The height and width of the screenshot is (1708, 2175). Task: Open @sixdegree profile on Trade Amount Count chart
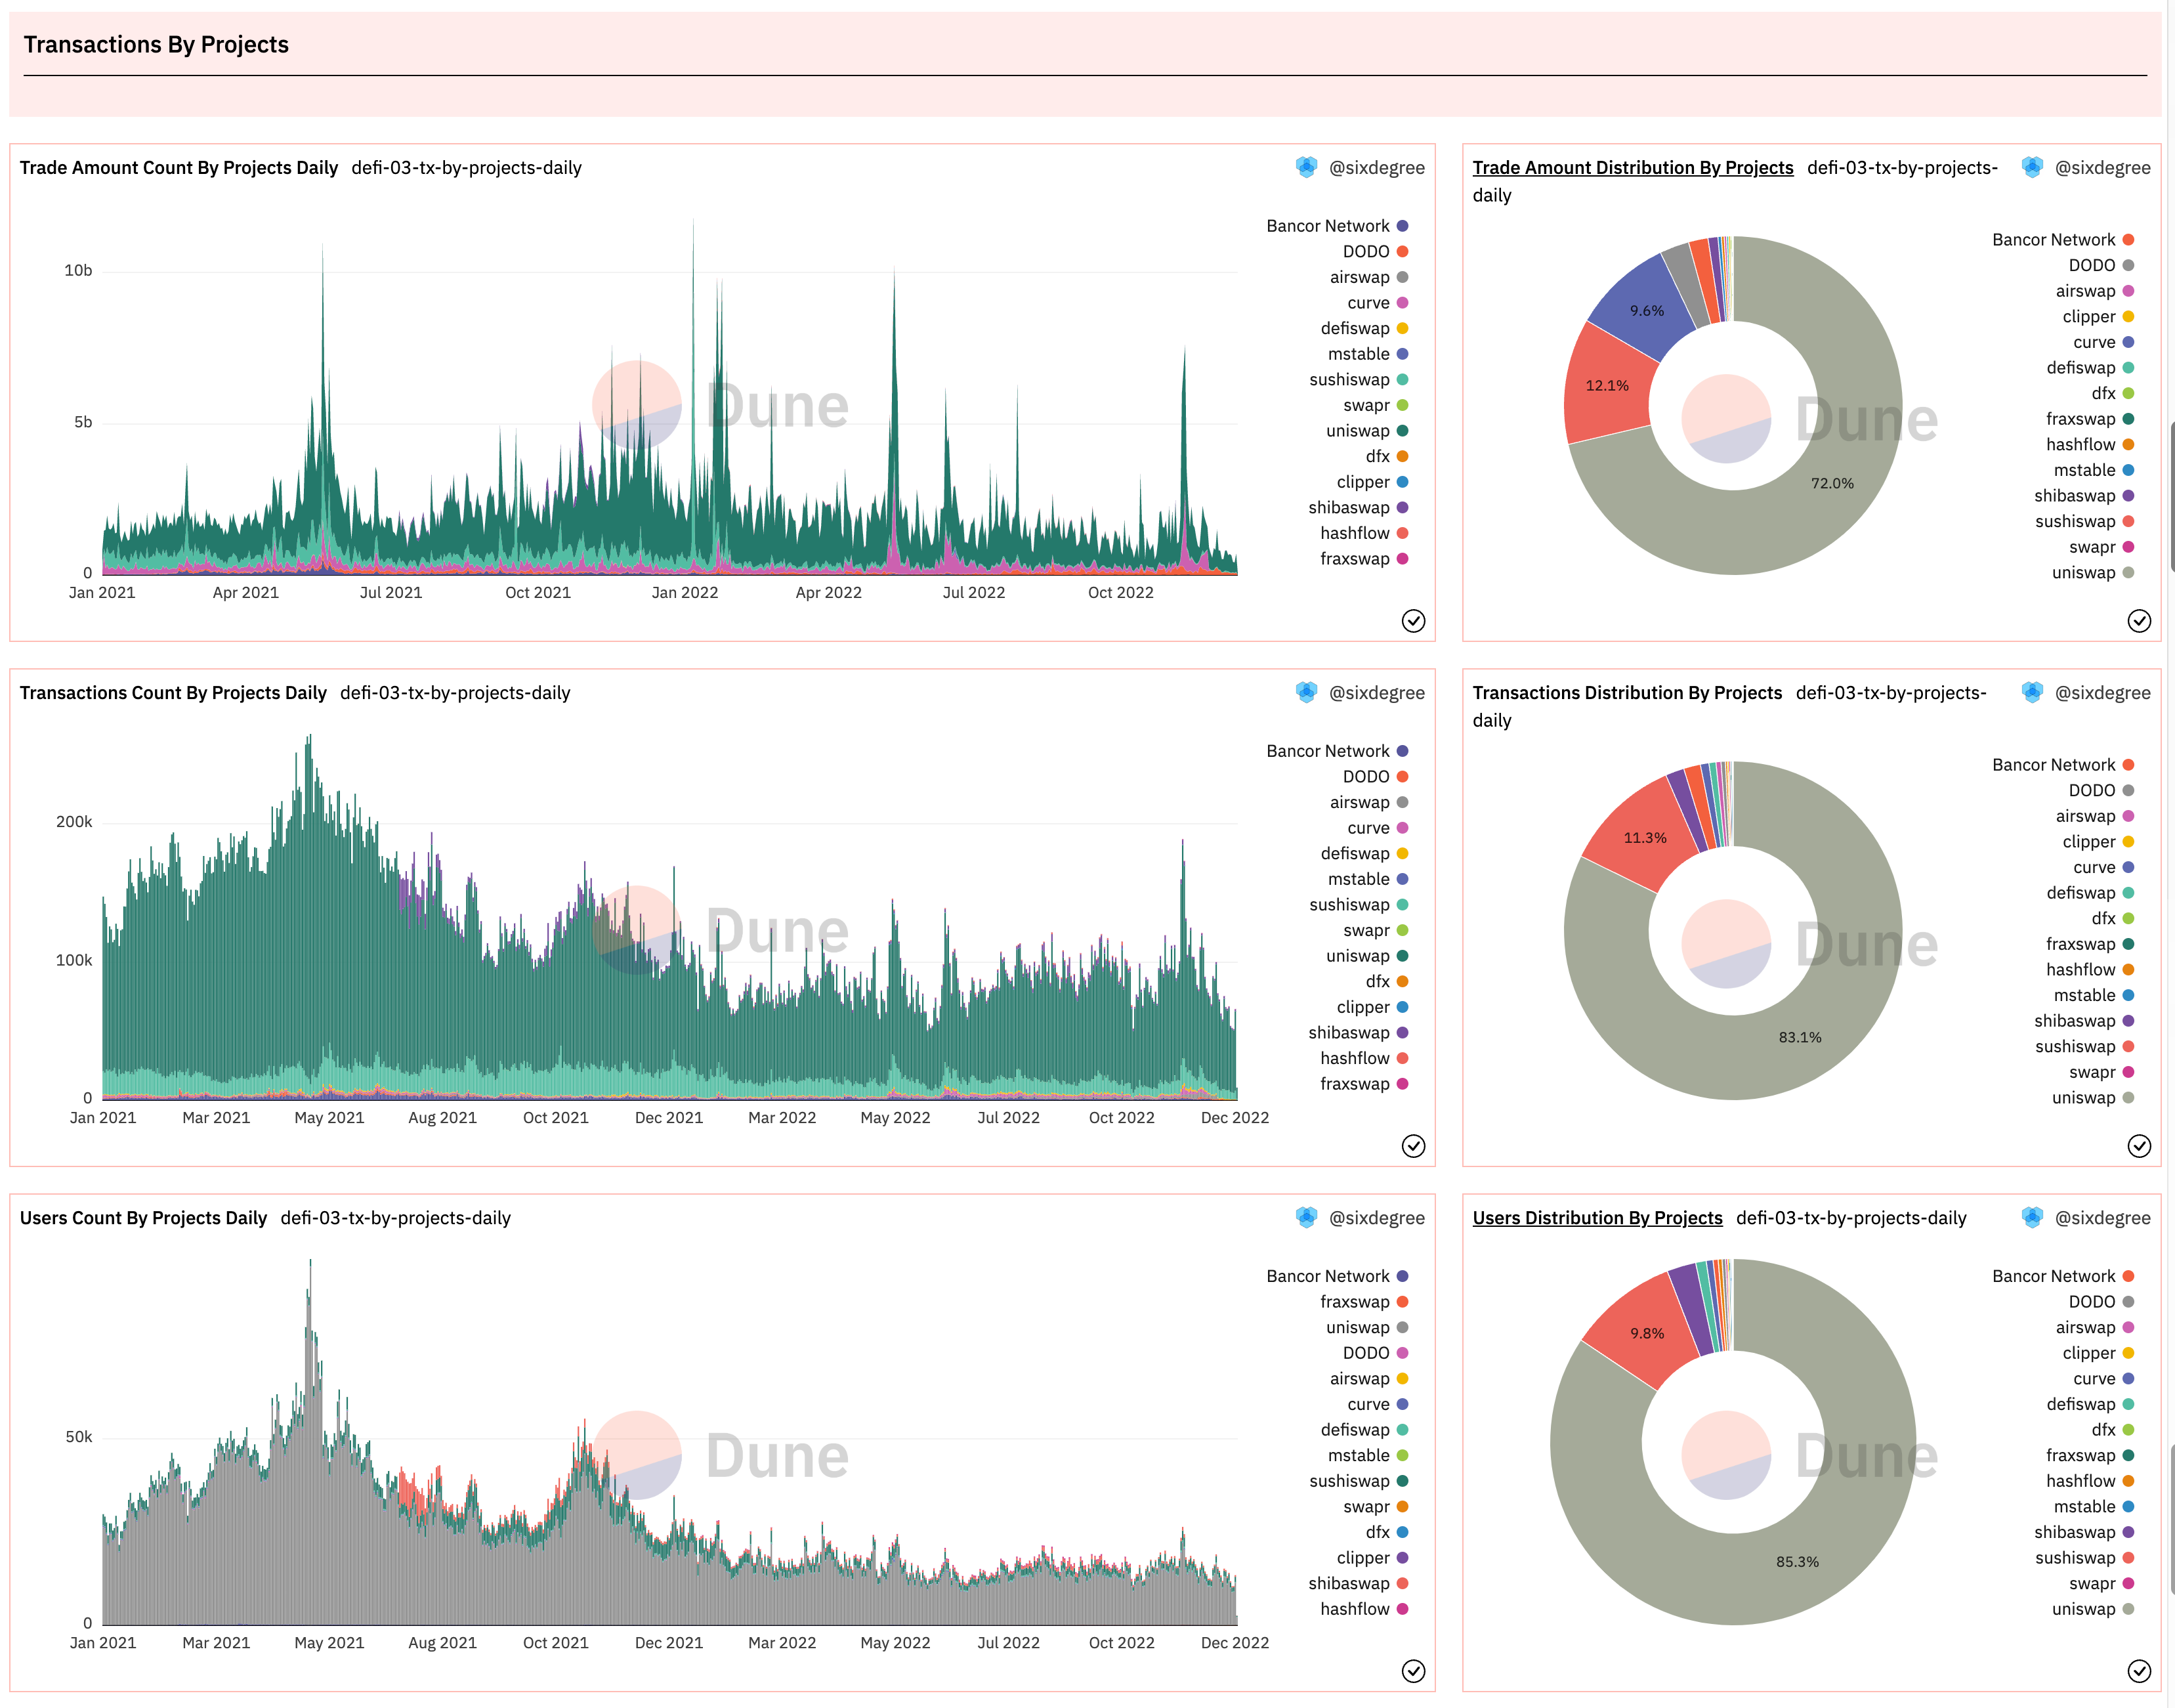click(x=1376, y=168)
